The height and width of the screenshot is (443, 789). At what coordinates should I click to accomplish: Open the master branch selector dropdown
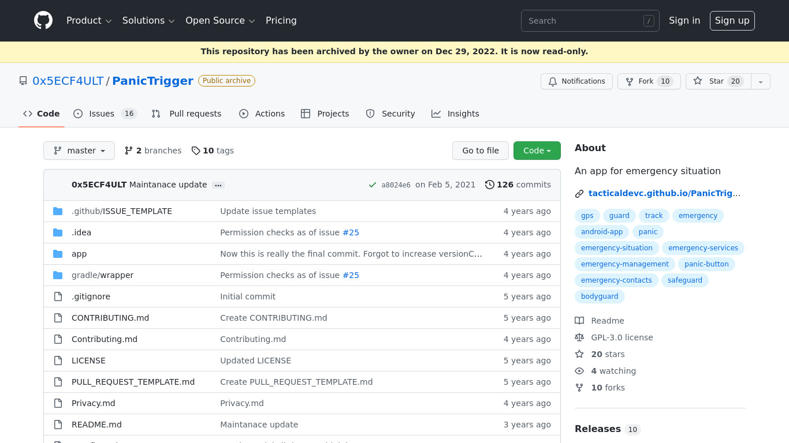tap(79, 151)
